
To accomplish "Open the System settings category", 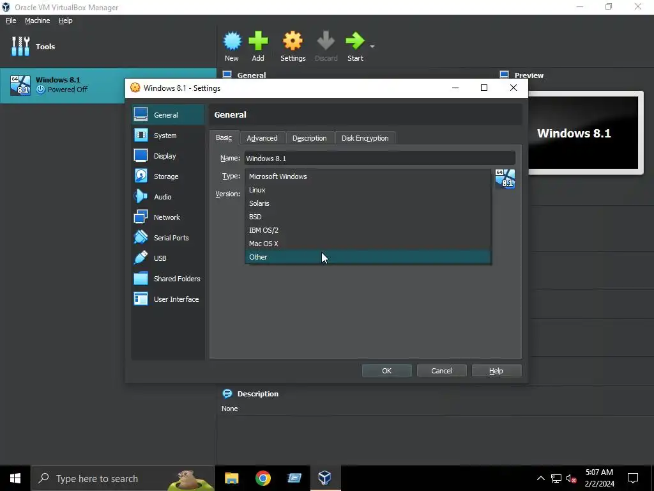I will (168, 136).
